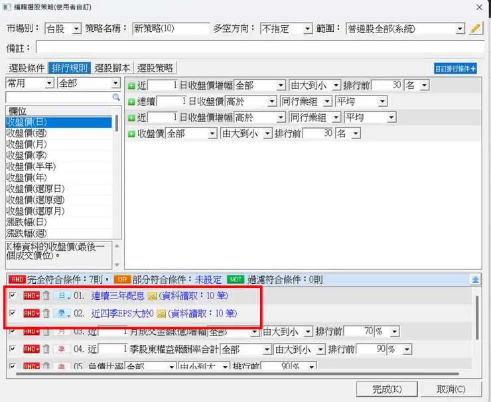This screenshot has height=402, width=491.
Task: Open the 全部 dropdown beside 常用
Action: [x=115, y=84]
